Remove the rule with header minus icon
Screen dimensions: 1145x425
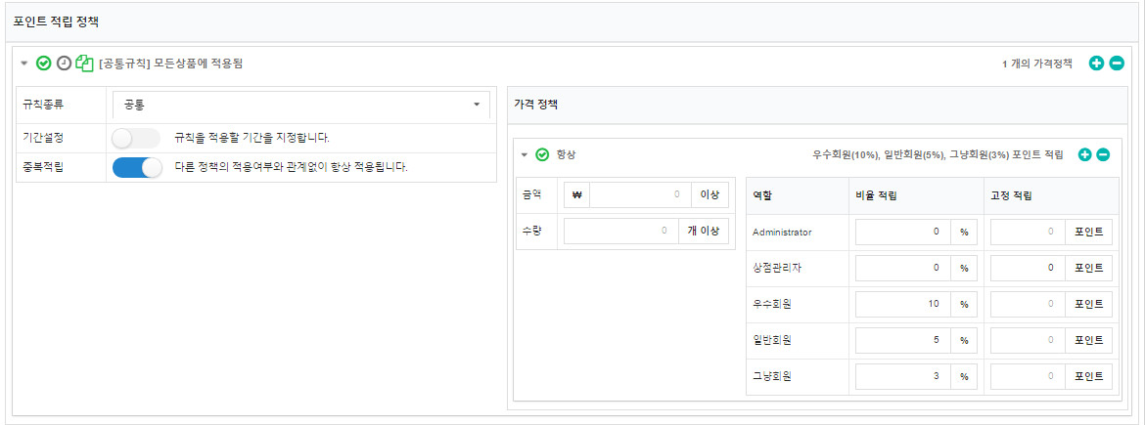[x=1117, y=64]
